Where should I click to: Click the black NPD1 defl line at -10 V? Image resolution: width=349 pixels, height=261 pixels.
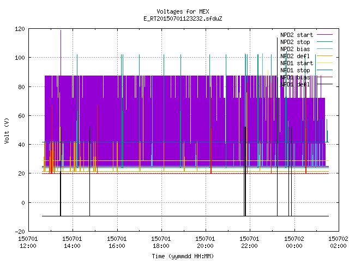(x=185, y=216)
